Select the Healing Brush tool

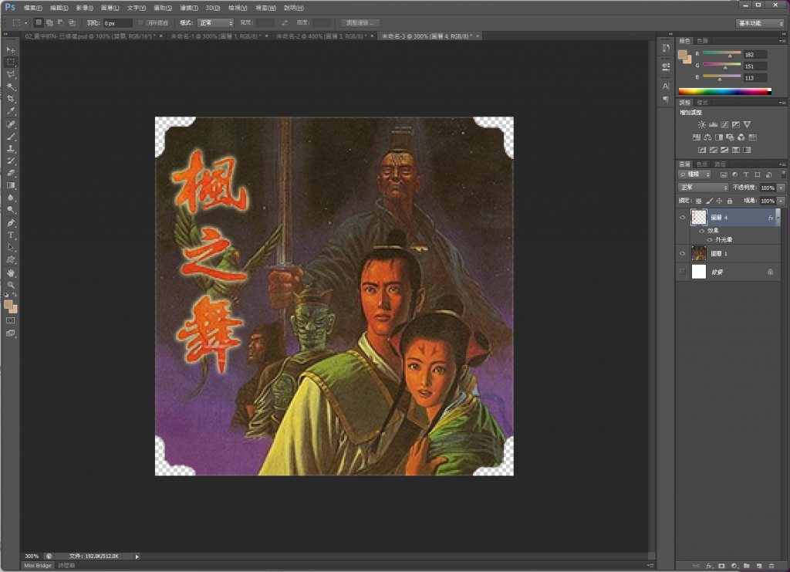point(11,124)
